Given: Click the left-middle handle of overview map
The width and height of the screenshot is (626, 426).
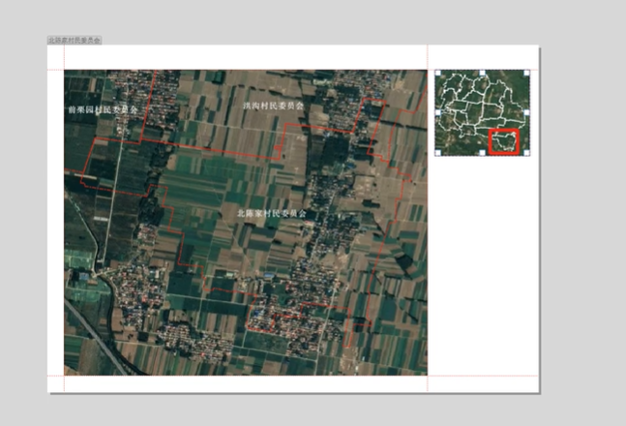Looking at the screenshot, I should (438, 112).
